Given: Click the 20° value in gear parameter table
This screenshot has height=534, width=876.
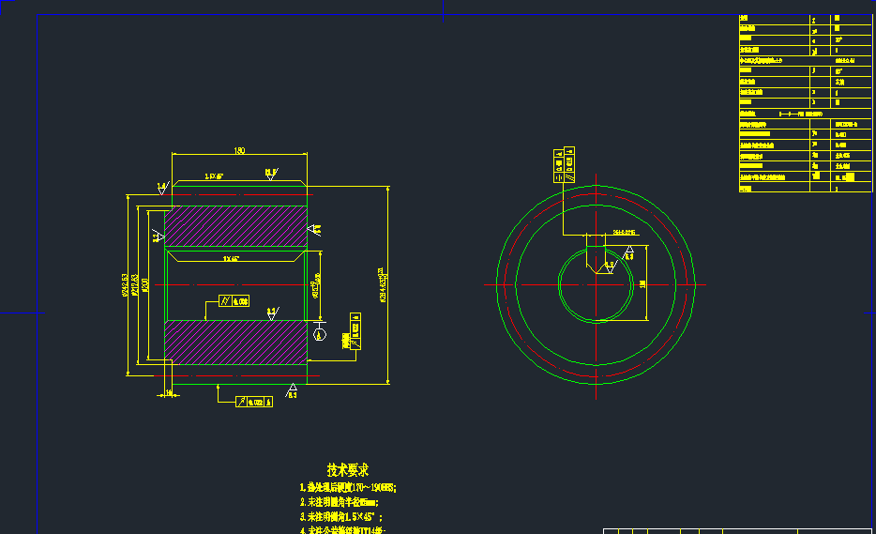Looking at the screenshot, I should click(838, 40).
